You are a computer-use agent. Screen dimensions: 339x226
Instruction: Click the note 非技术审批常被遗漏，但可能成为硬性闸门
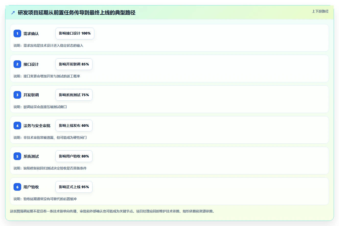point(55,138)
